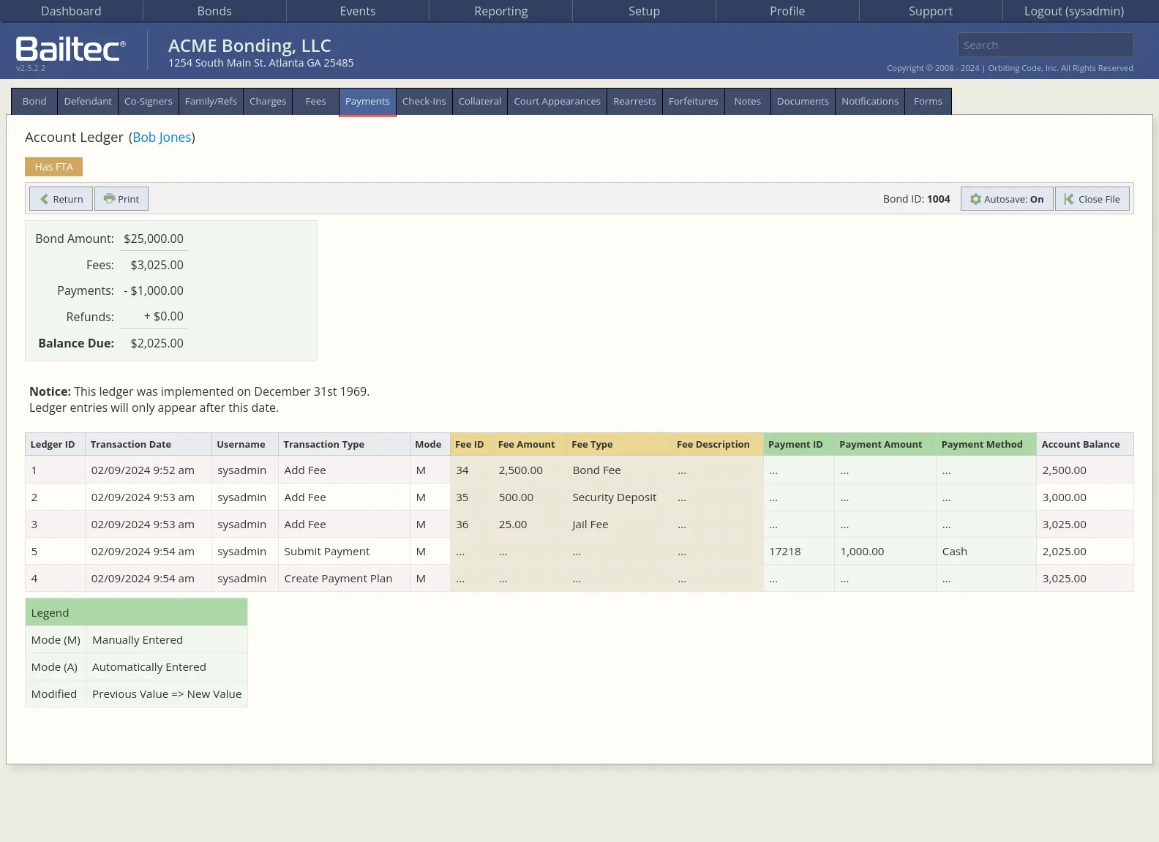Open the Reporting menu
This screenshot has height=842, width=1159.
pos(501,11)
